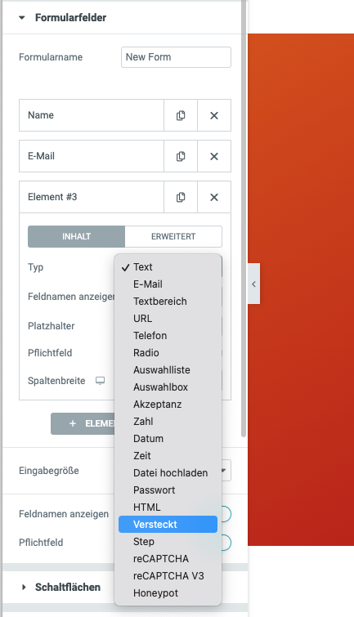Duplicate the Name field
This screenshot has height=617, width=354.
tap(181, 115)
